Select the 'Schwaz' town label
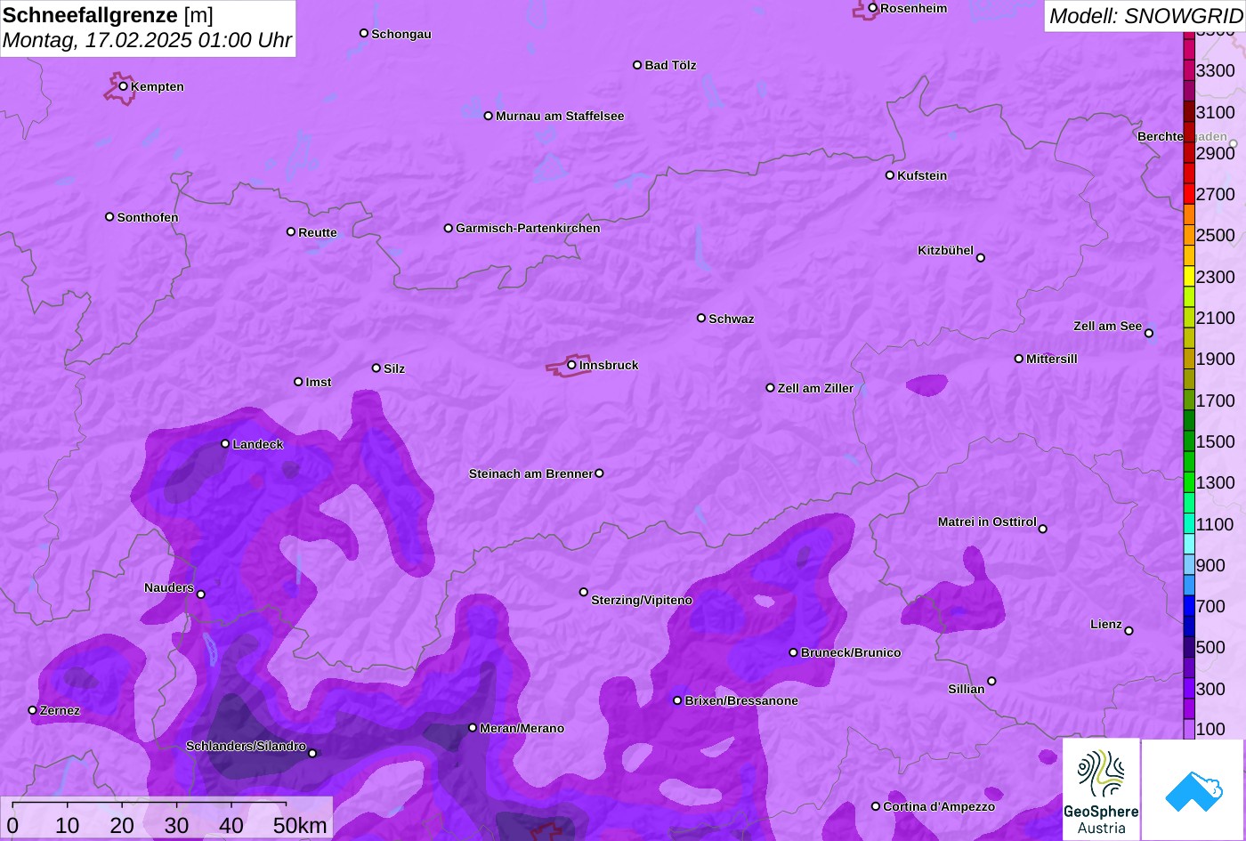Viewport: 1246px width, 841px height. coord(732,319)
